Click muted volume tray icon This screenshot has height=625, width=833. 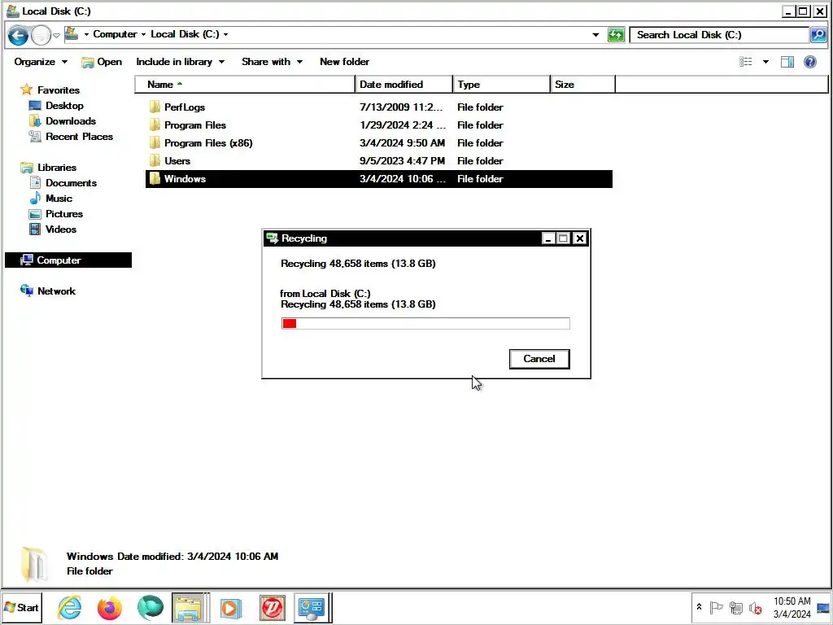click(755, 607)
